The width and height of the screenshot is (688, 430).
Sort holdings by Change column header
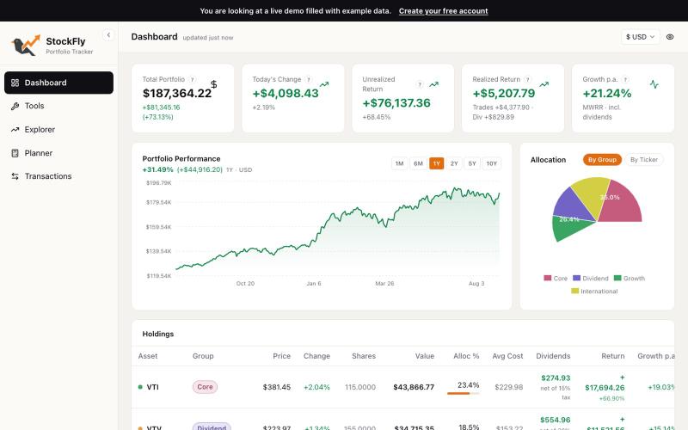click(x=316, y=356)
